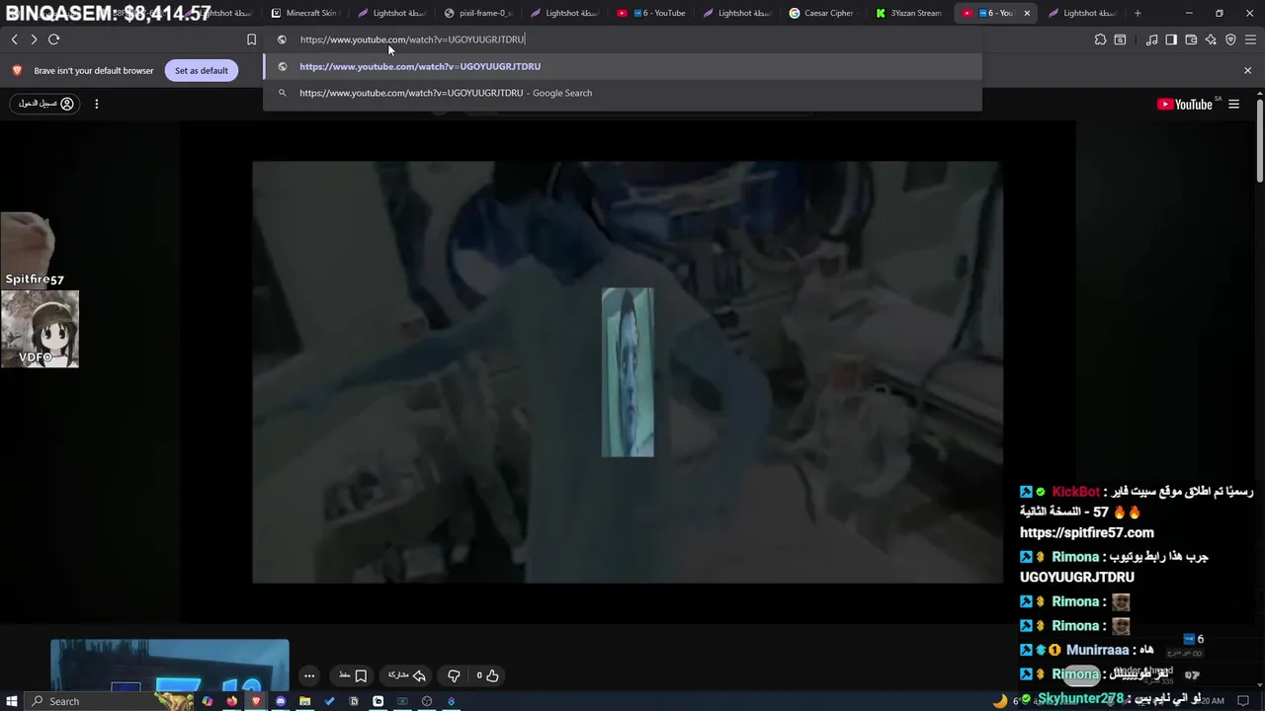Switch to the Minecraft Skin tab

point(304,13)
